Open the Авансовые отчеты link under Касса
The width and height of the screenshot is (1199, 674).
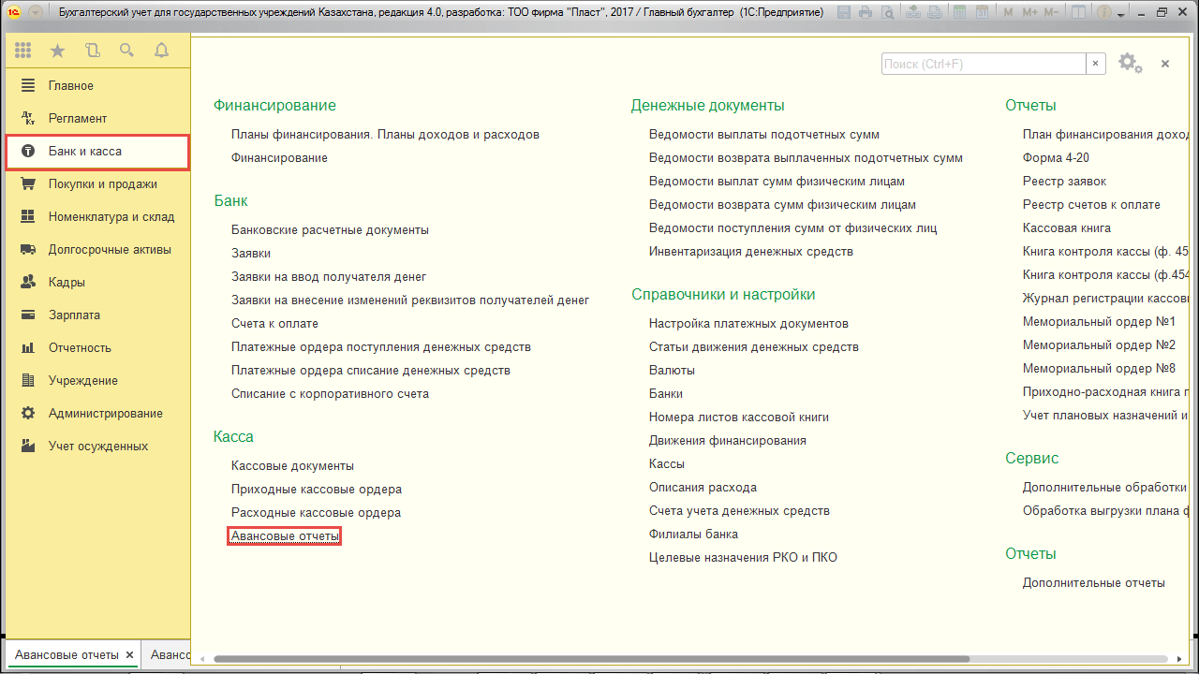tap(285, 535)
